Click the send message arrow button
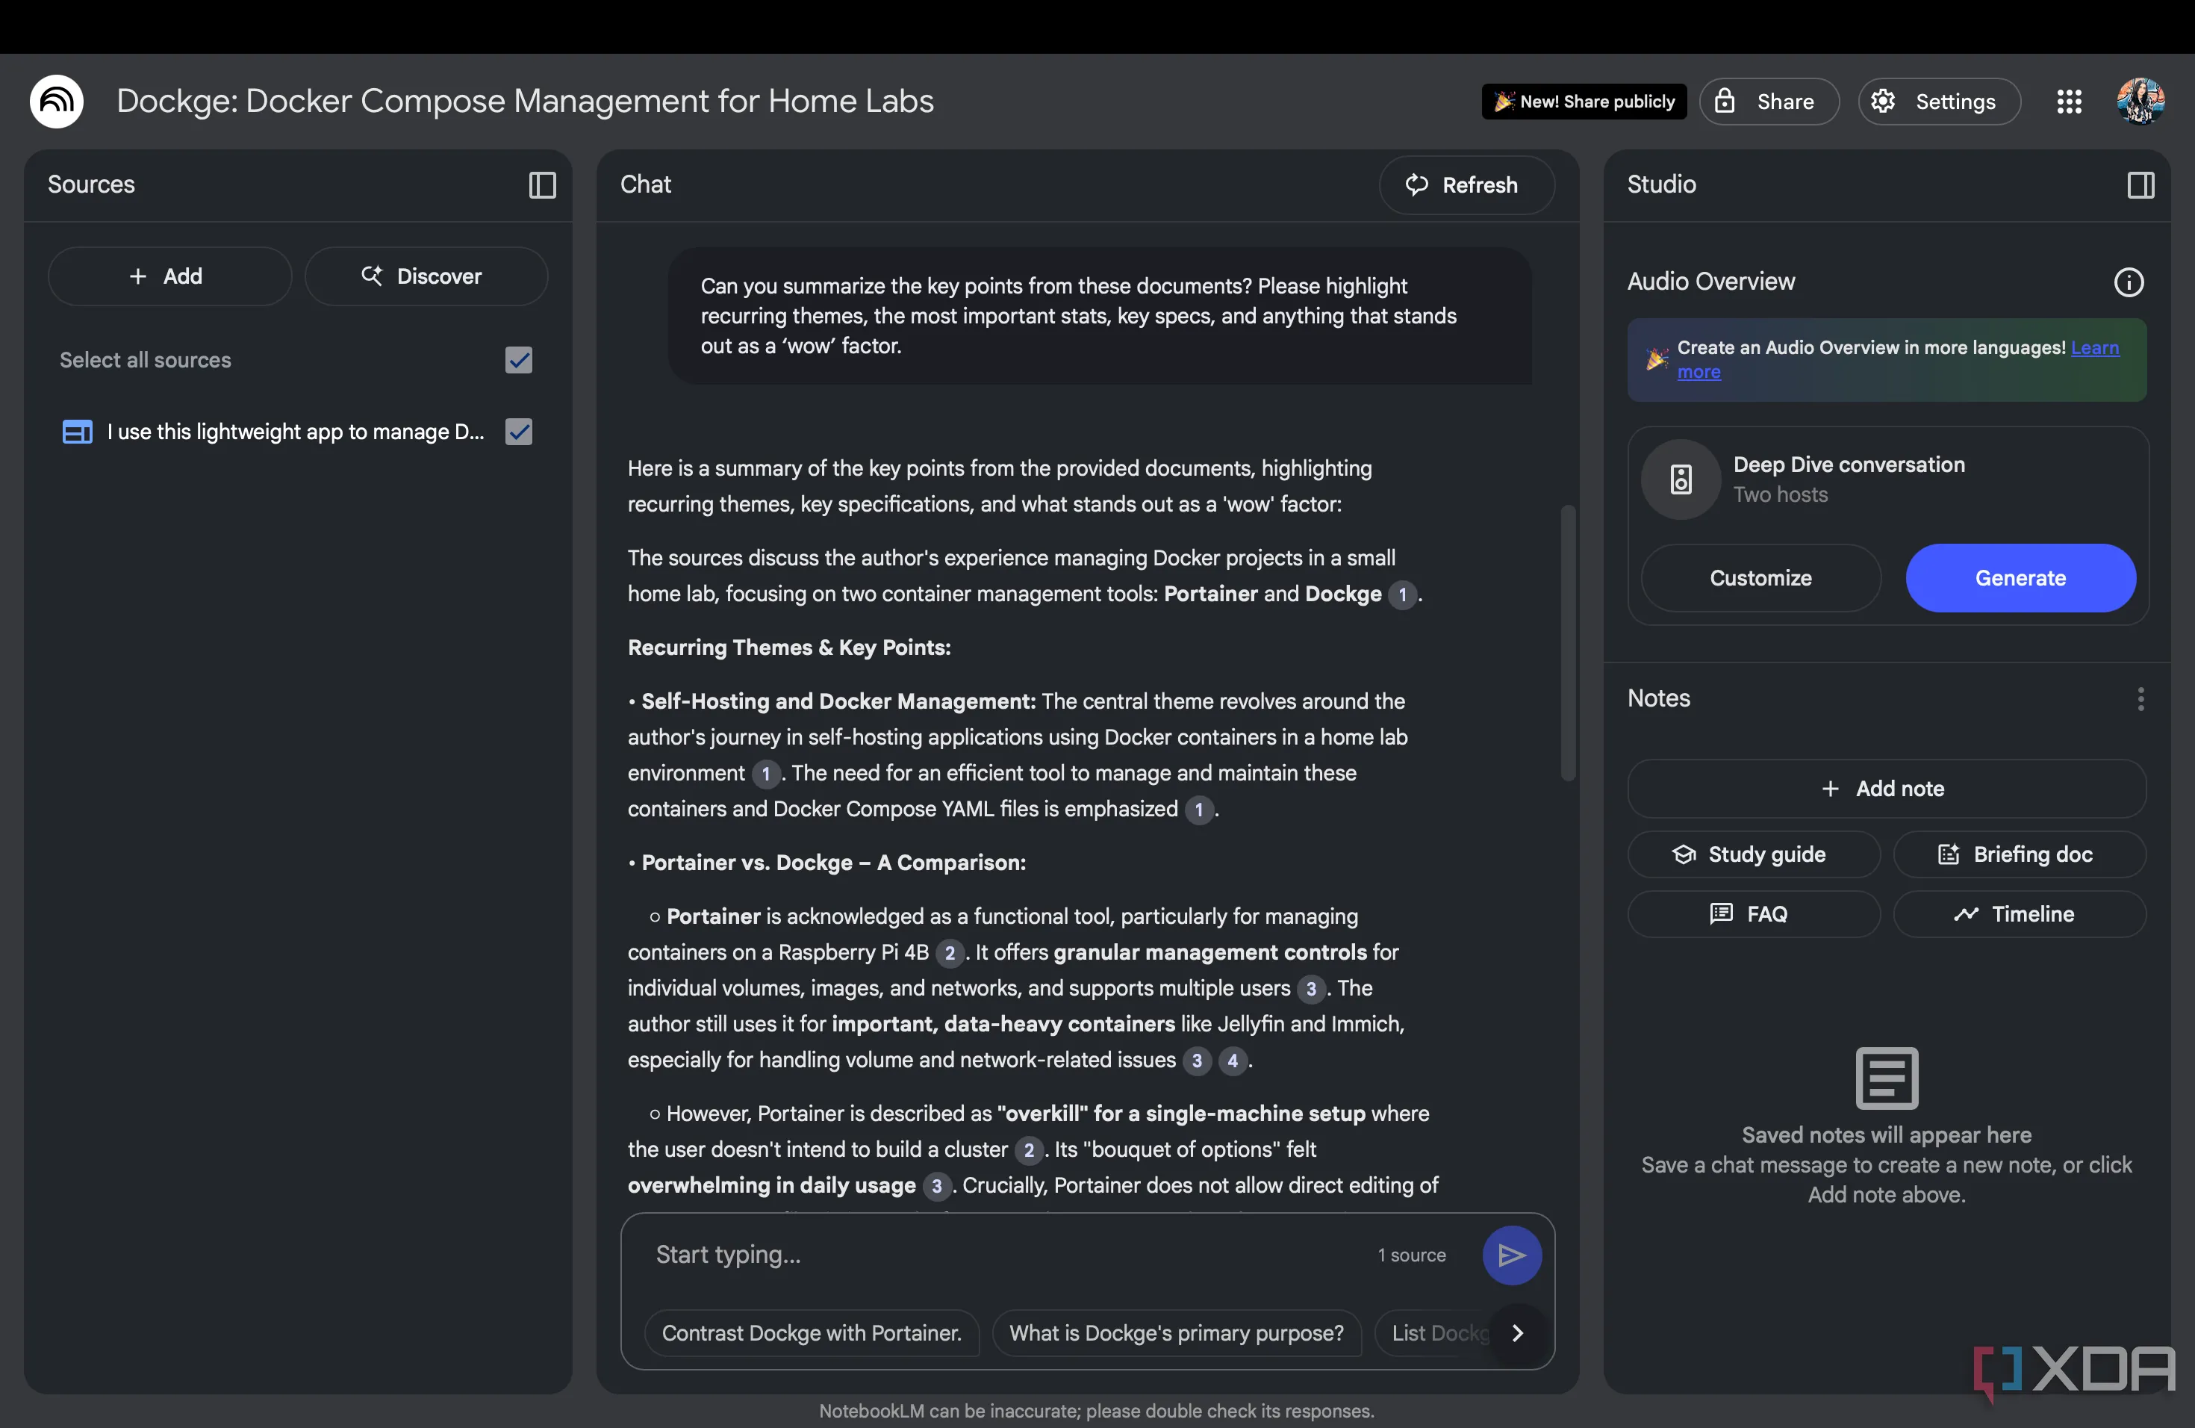Image resolution: width=2195 pixels, height=1428 pixels. 1512,1255
